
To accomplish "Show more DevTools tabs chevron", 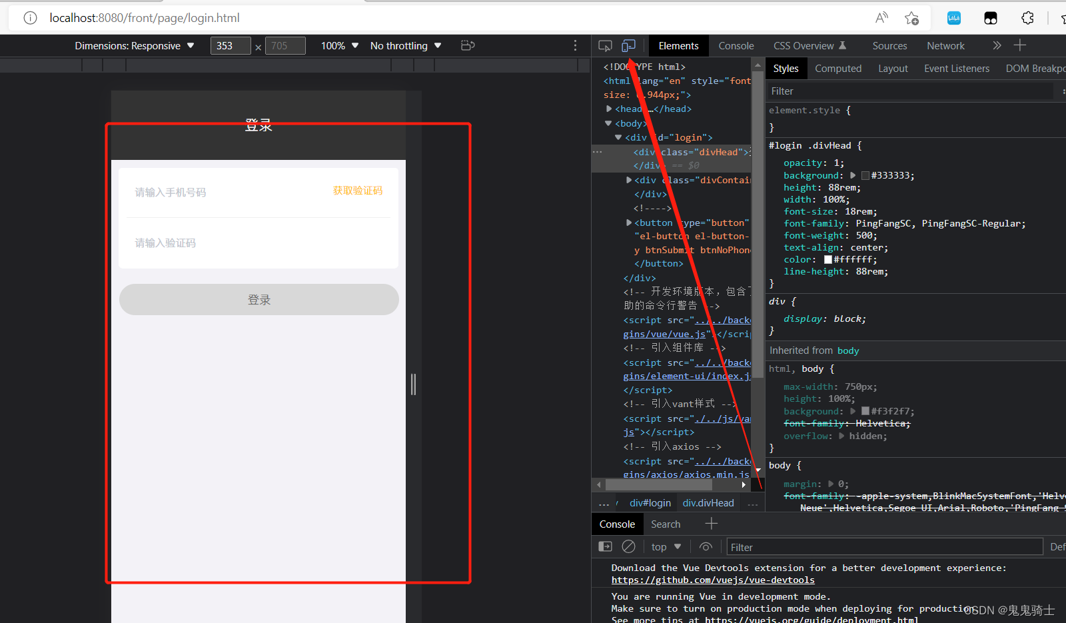I will tap(997, 45).
